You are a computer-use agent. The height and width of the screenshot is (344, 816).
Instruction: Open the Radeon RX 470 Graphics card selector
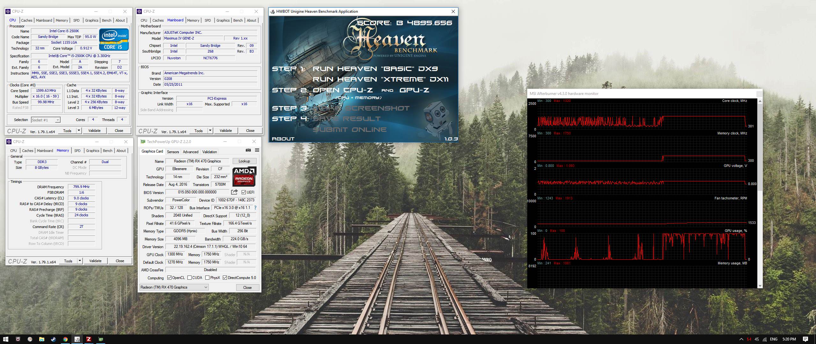click(x=174, y=287)
